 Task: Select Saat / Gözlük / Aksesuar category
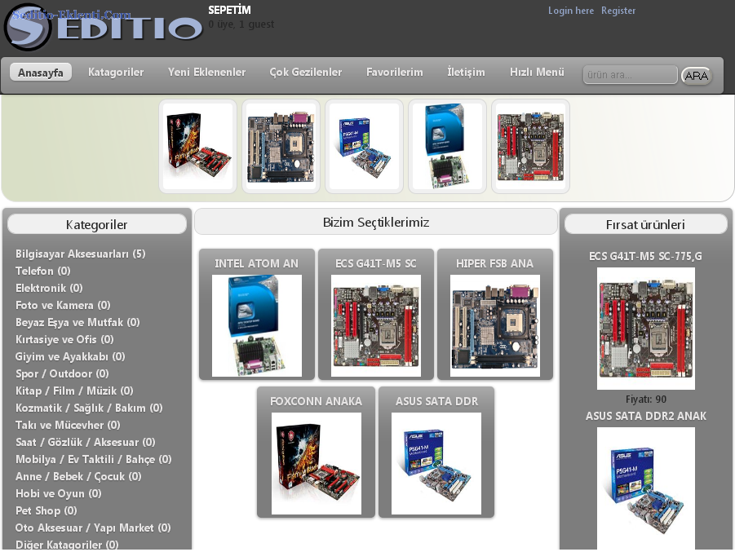[85, 443]
